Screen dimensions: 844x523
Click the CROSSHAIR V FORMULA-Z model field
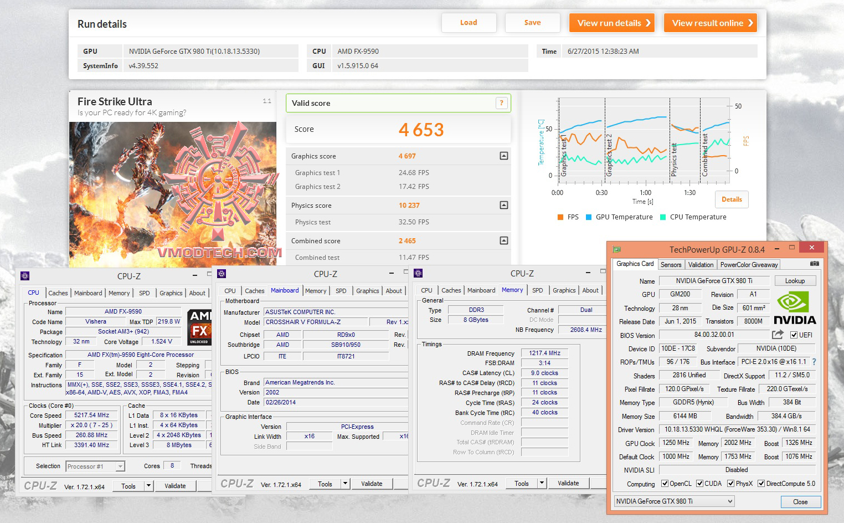coord(316,322)
